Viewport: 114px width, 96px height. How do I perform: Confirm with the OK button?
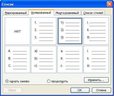(x=80, y=90)
